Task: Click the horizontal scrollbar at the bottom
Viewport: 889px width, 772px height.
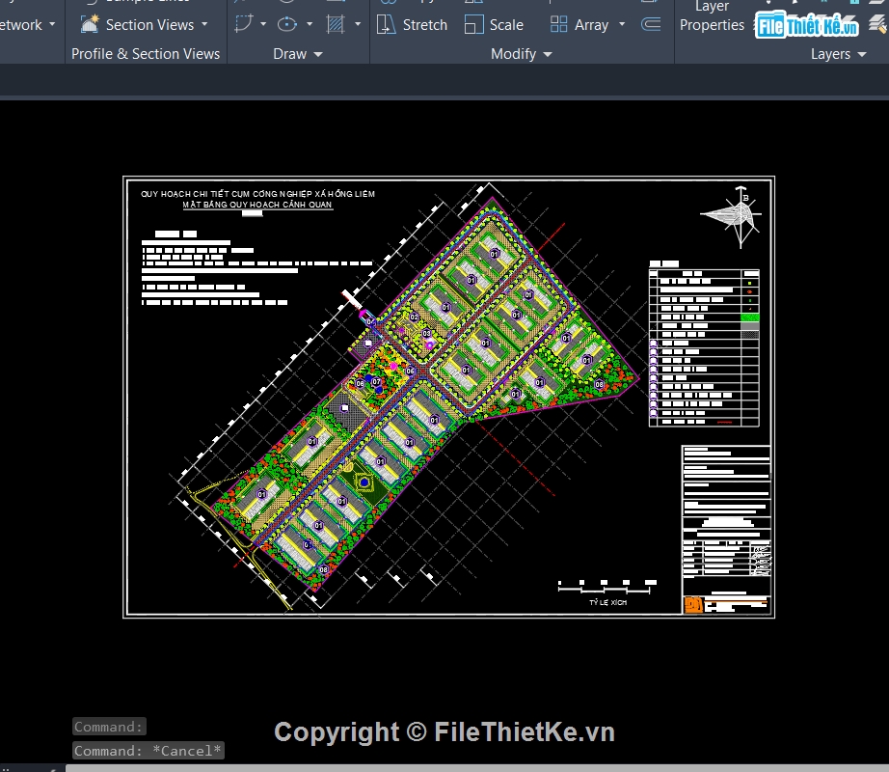Action: pyautogui.click(x=477, y=768)
